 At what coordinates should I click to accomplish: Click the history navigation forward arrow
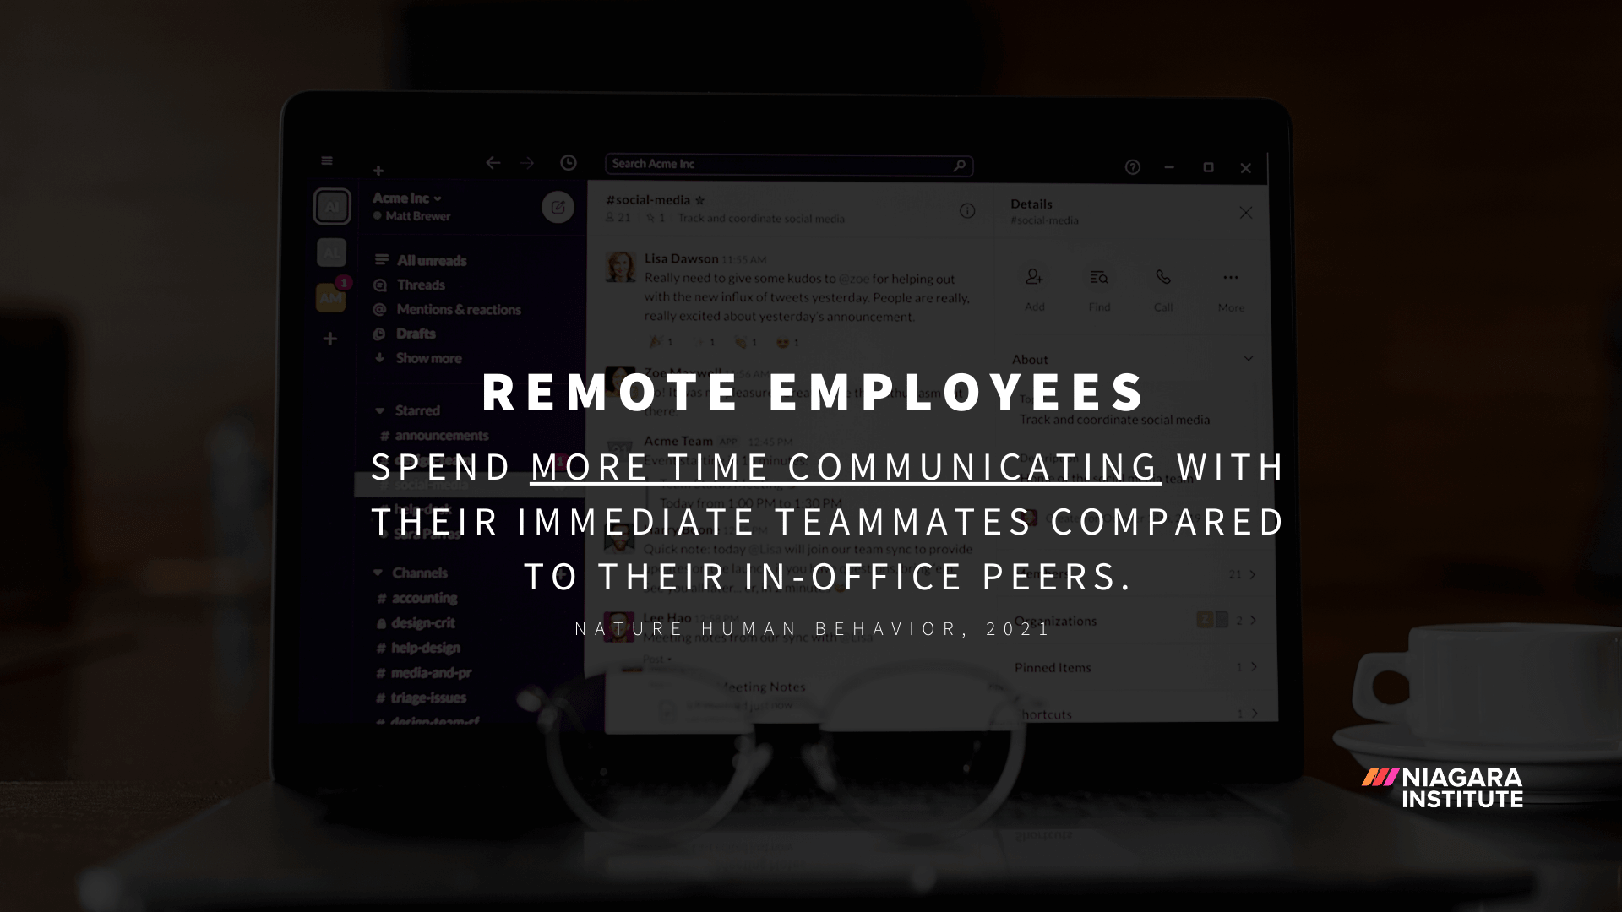point(528,164)
